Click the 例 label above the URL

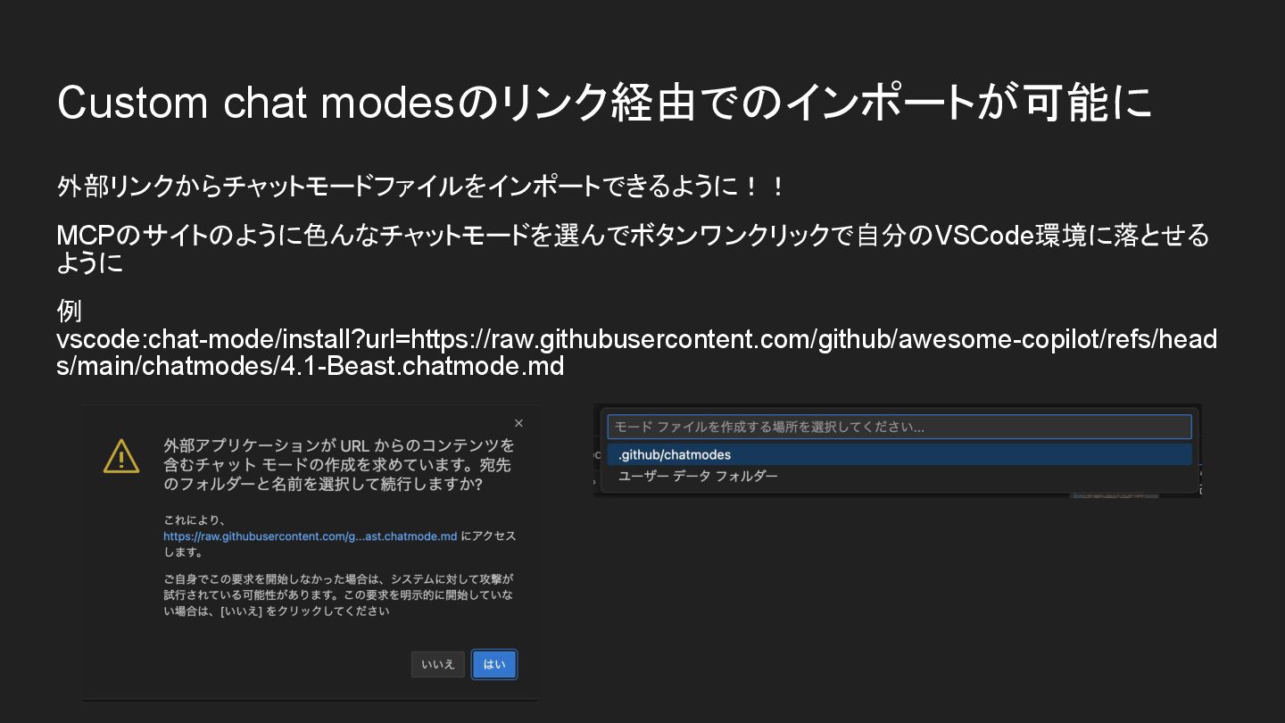[x=70, y=311]
